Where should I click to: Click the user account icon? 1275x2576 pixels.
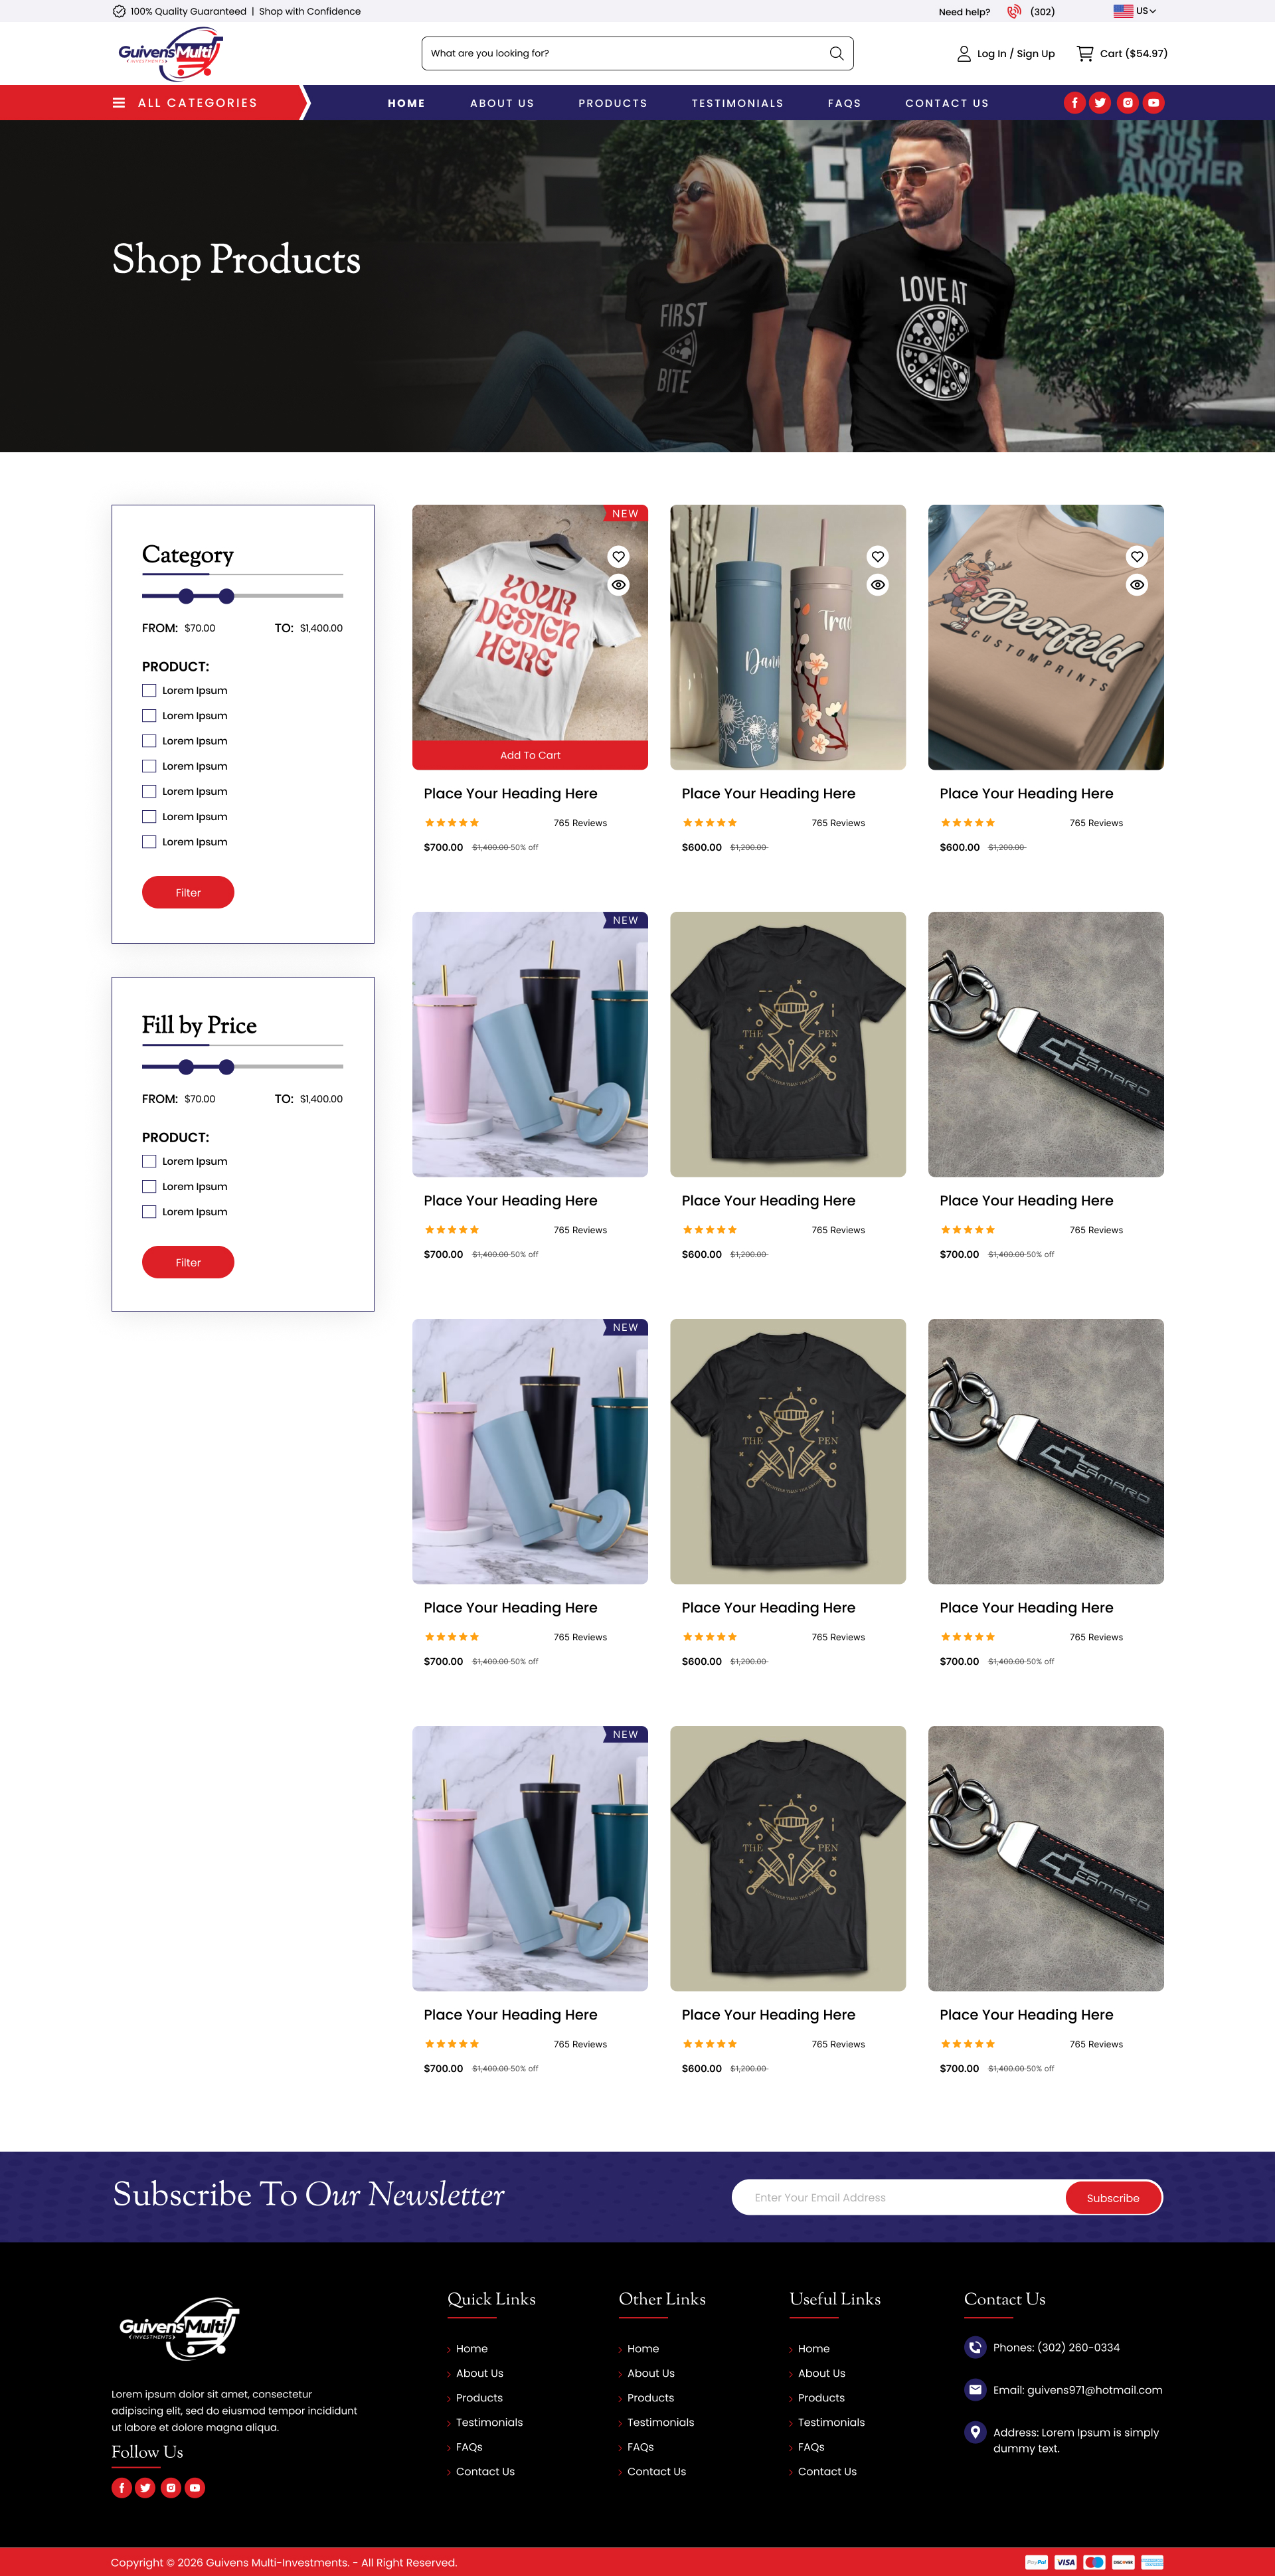[964, 54]
